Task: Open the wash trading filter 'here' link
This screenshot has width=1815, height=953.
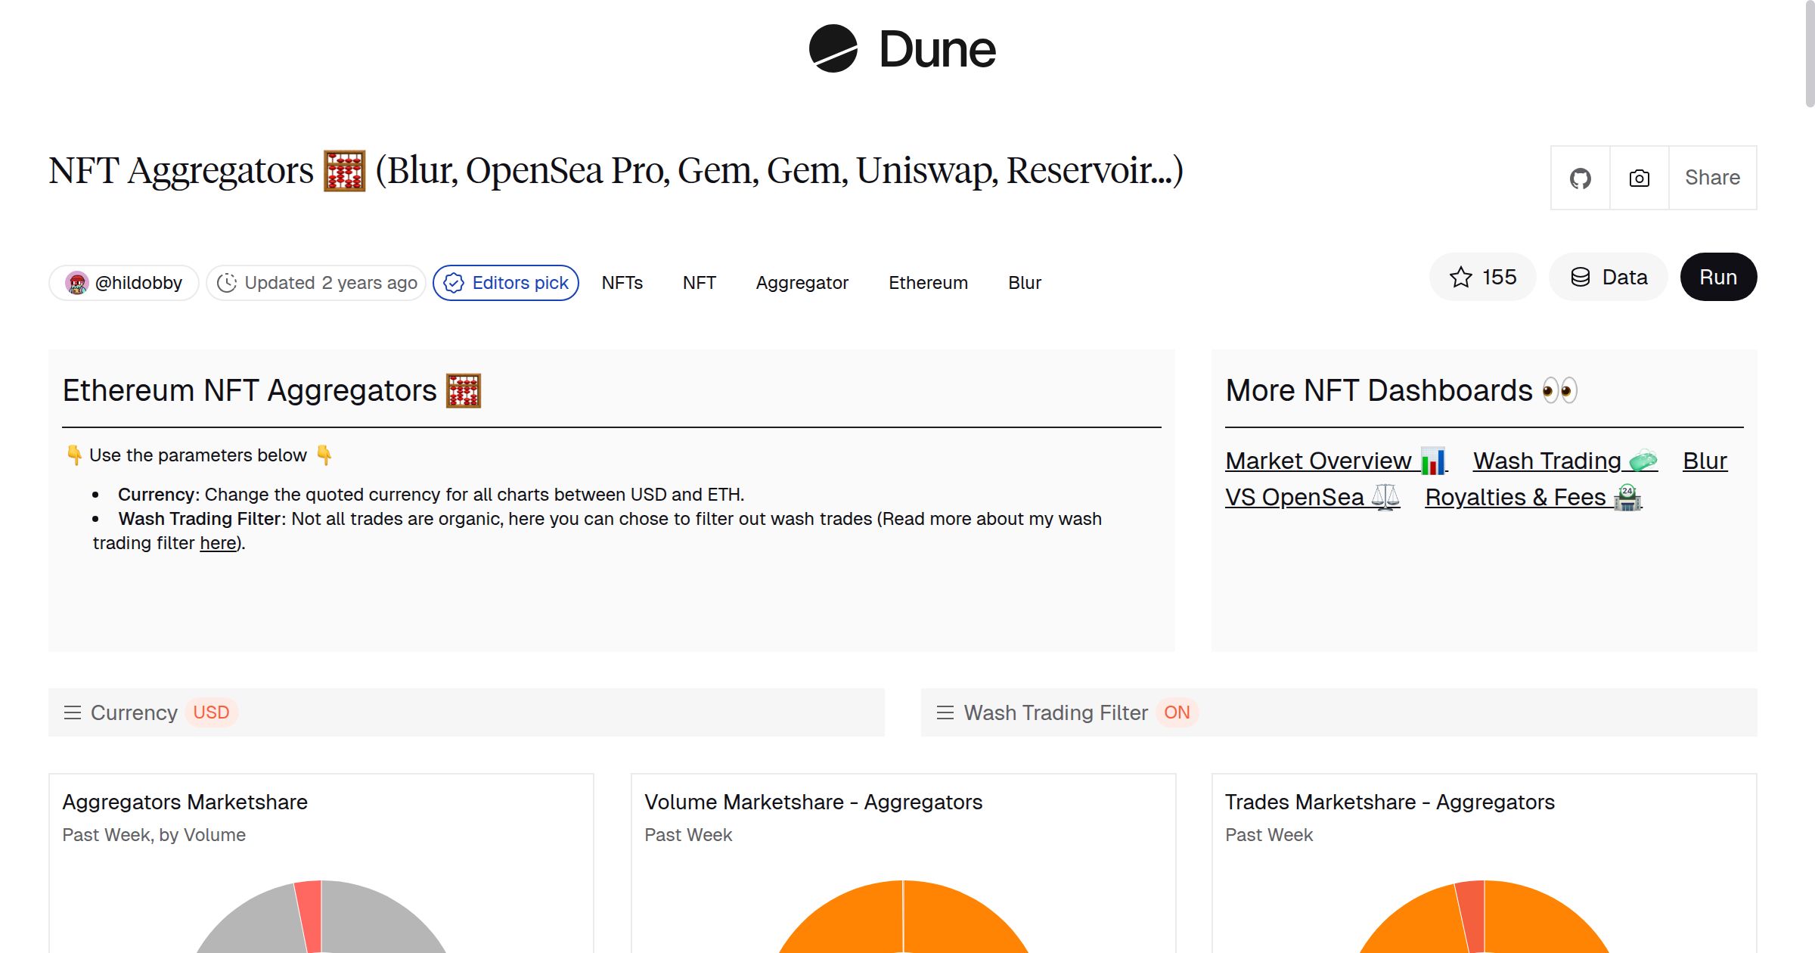Action: coord(217,542)
